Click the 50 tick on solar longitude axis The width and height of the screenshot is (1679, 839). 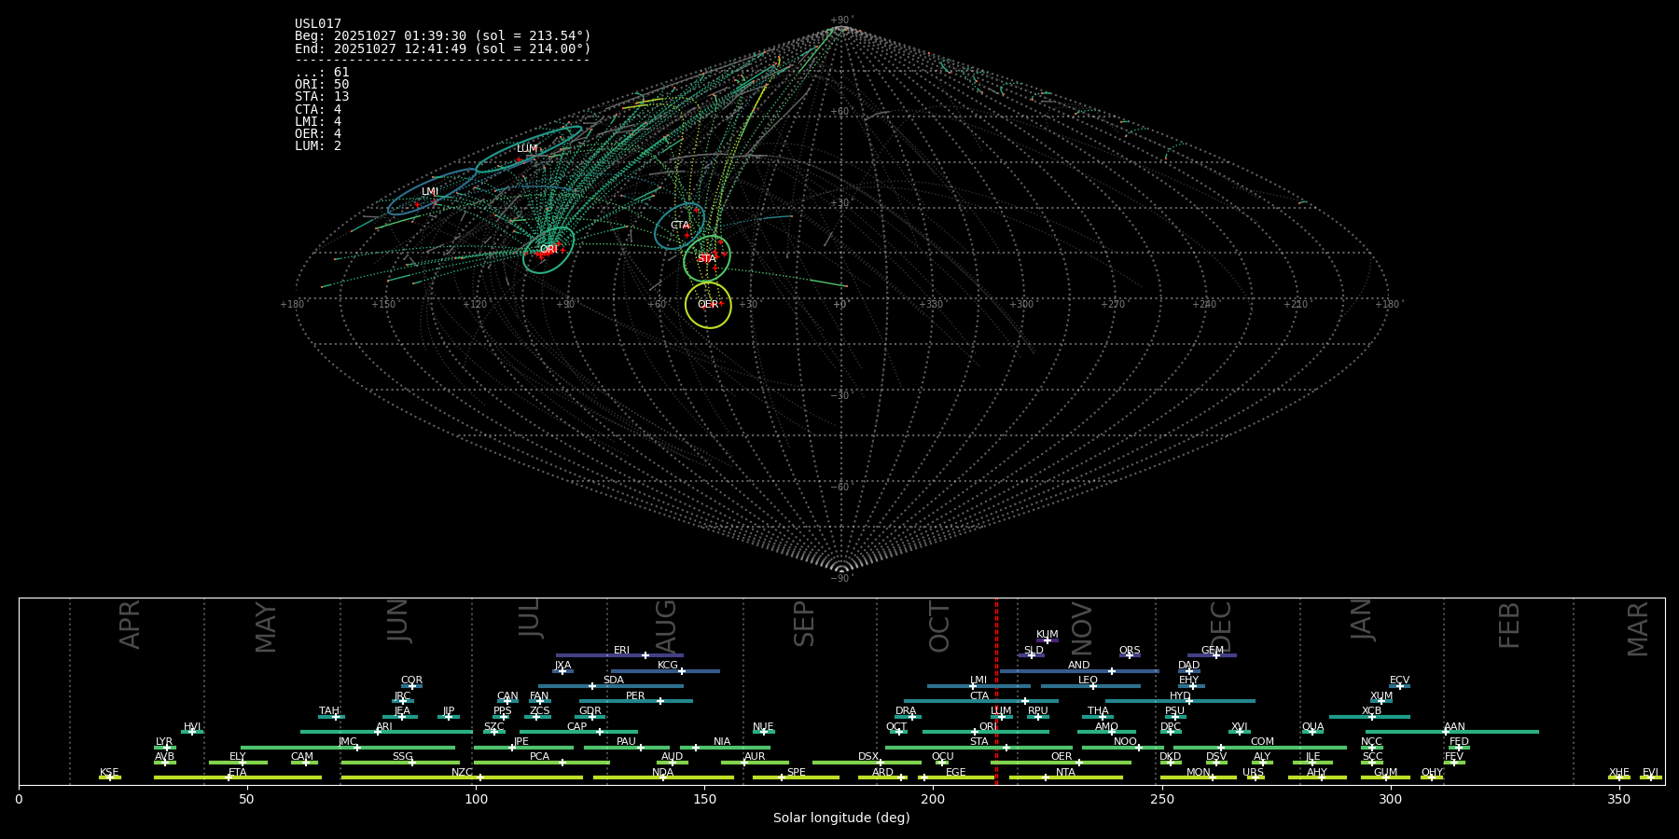[x=247, y=800]
